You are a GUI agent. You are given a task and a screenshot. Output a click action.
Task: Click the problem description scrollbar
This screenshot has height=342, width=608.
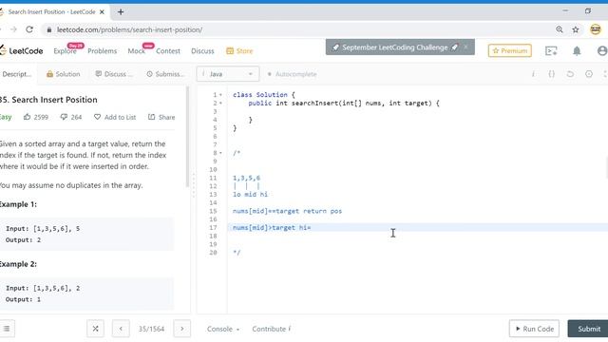[x=188, y=137]
